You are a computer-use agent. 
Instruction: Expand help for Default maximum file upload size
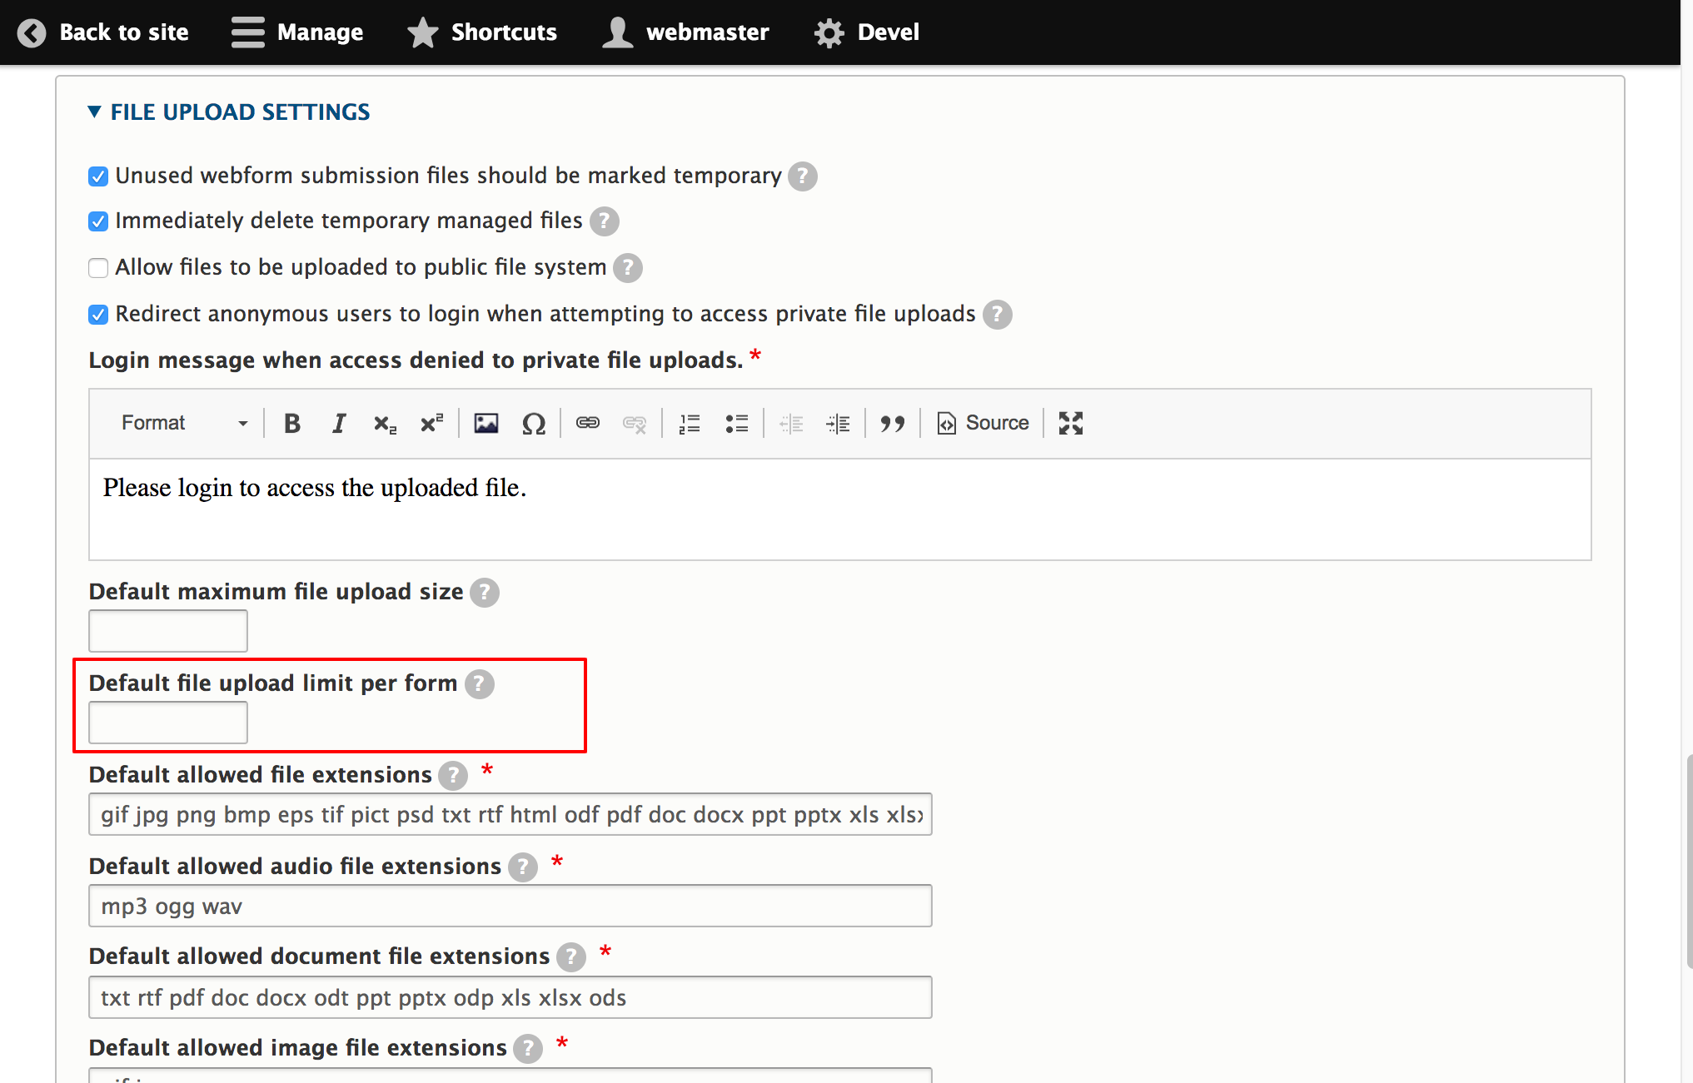click(484, 592)
